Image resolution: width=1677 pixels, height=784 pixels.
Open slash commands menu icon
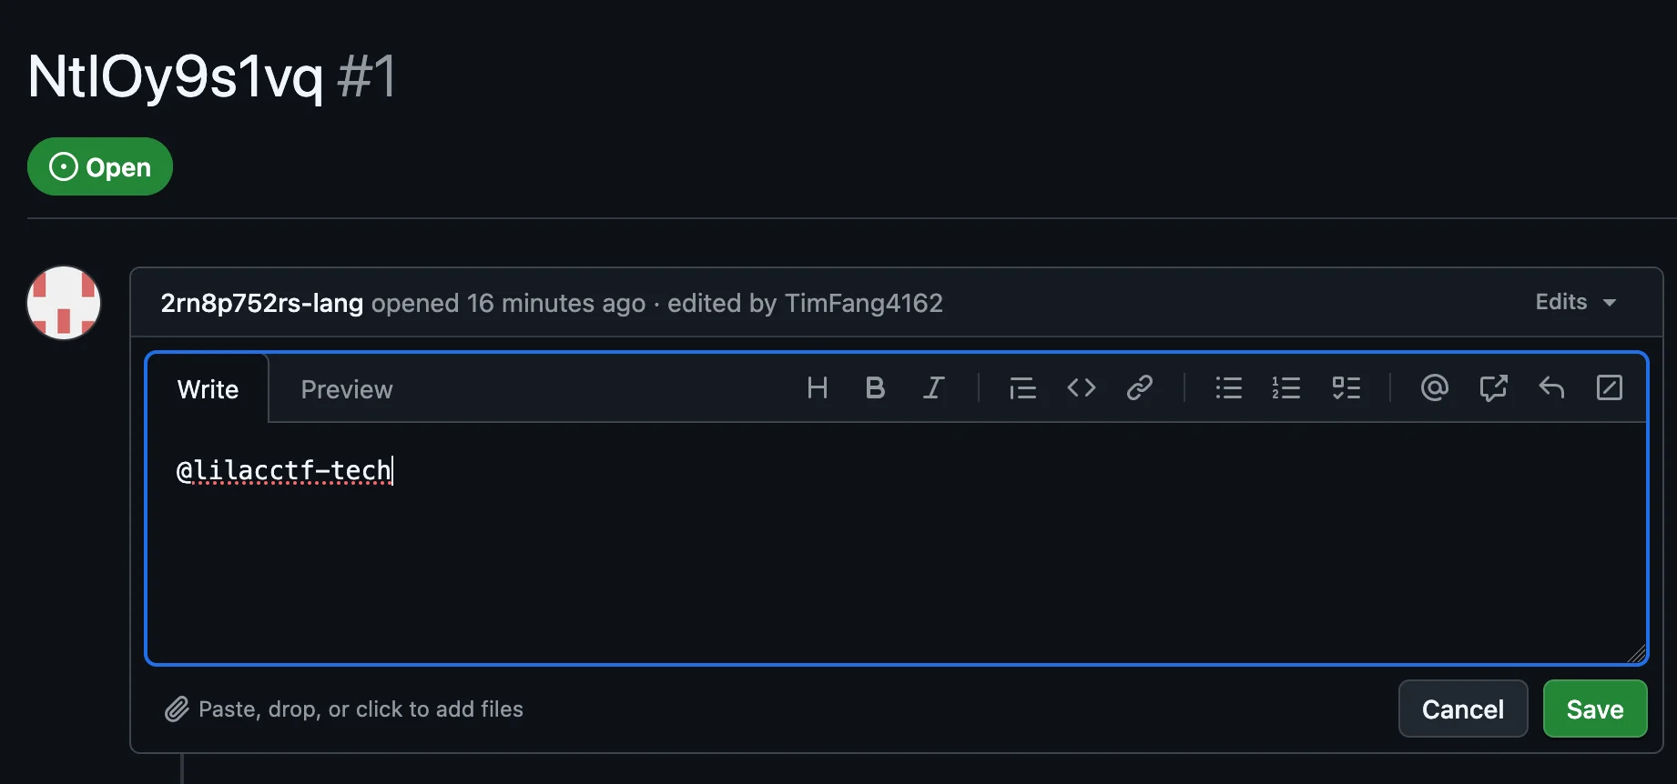pyautogui.click(x=1610, y=388)
